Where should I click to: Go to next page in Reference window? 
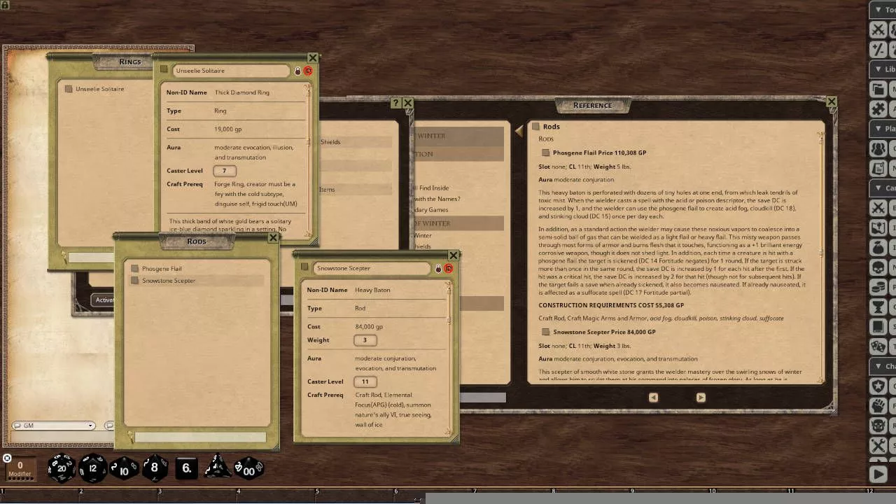coord(701,398)
